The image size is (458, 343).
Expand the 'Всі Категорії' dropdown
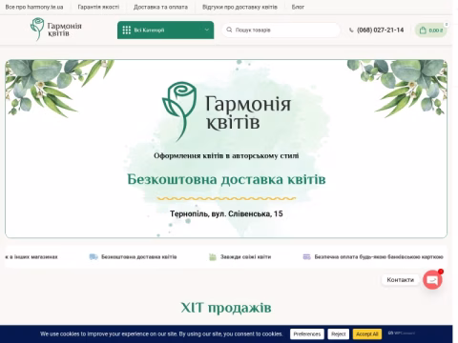click(x=165, y=30)
